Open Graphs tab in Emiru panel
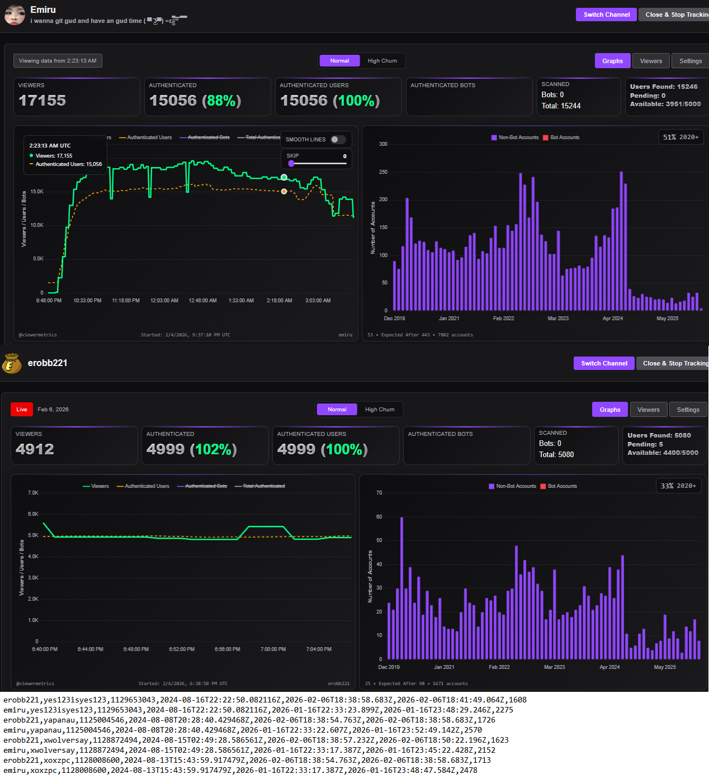709x779 pixels. [x=613, y=61]
